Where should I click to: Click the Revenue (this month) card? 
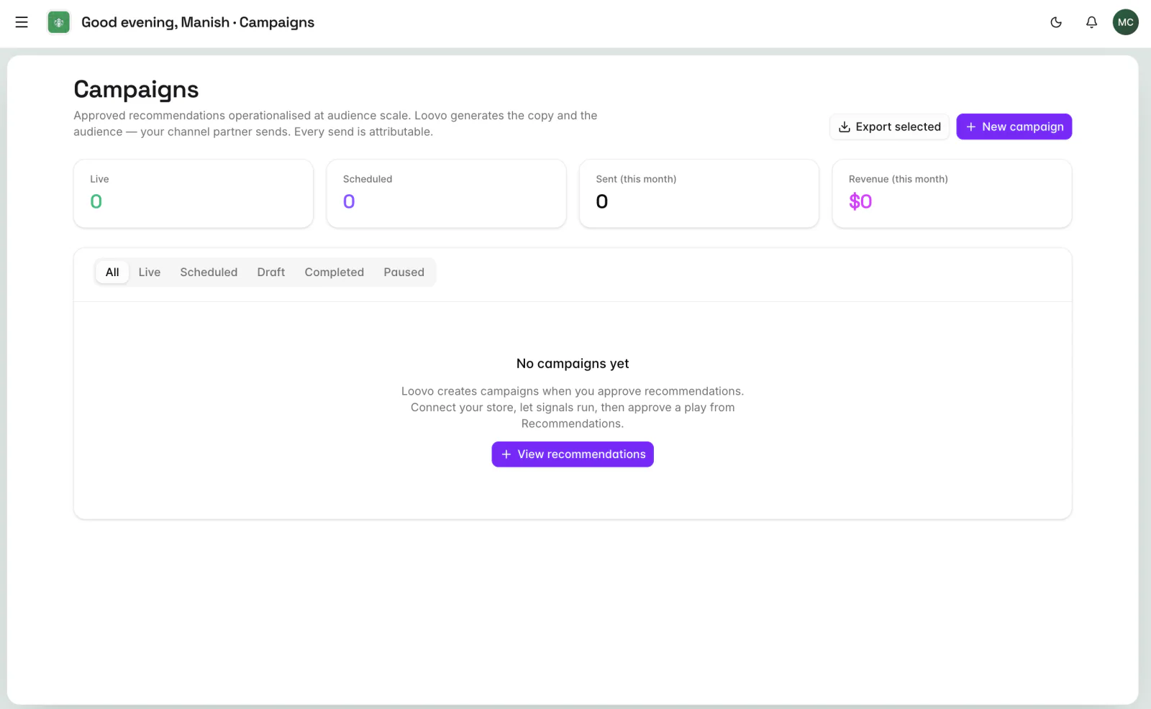(x=952, y=193)
